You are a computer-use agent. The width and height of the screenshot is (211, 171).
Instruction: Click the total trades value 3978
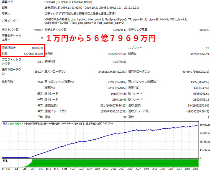coord(40,82)
